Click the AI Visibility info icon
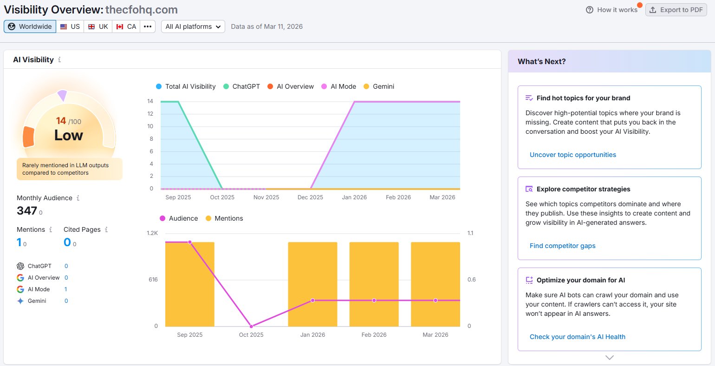Viewport: 715px width, 366px height. point(59,59)
